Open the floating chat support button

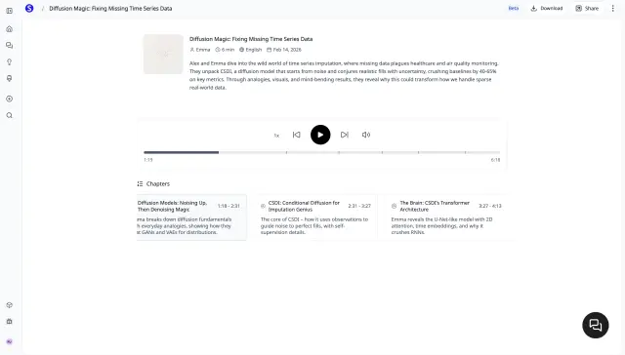point(596,325)
